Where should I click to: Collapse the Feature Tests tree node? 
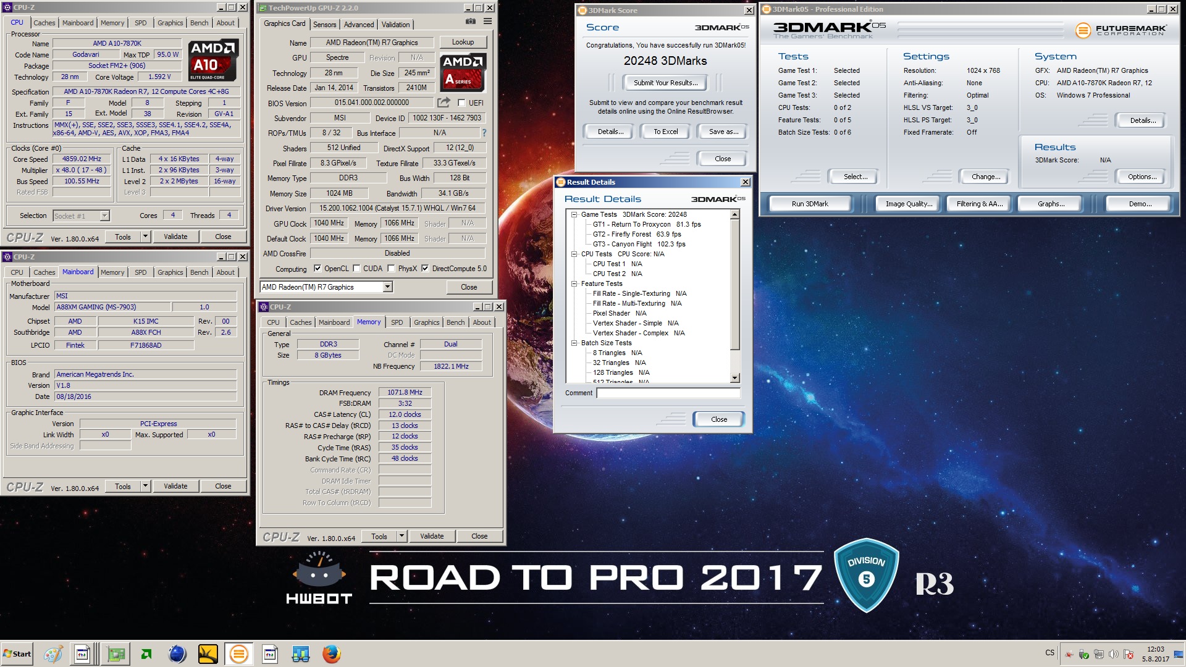(574, 283)
